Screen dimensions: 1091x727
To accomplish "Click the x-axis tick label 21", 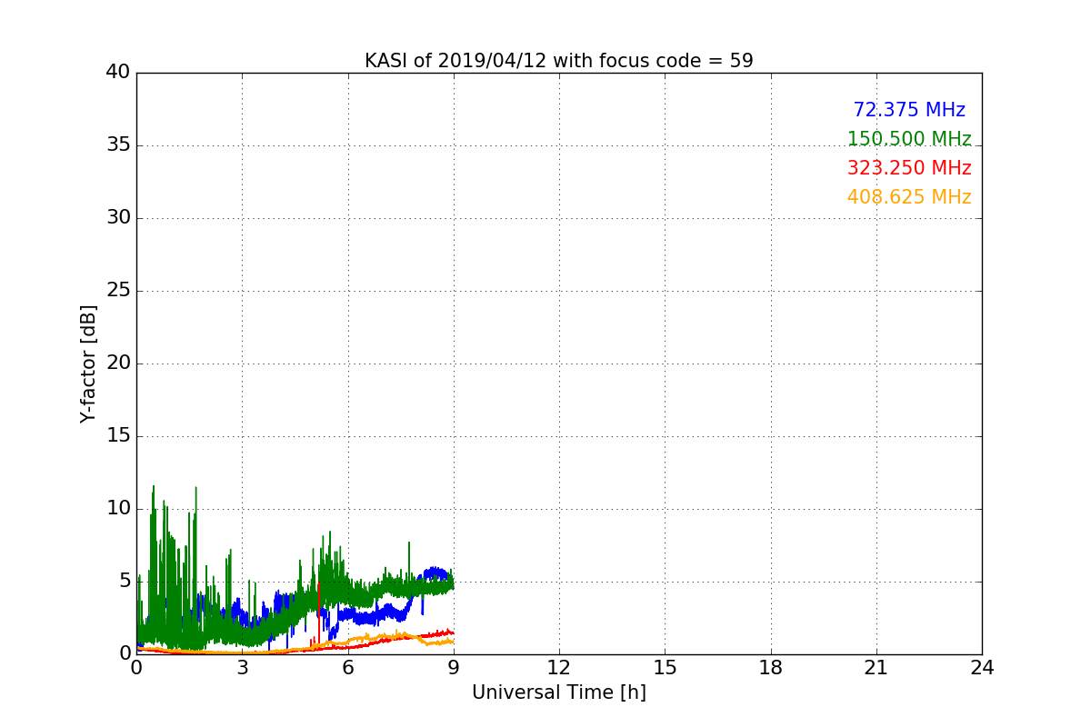I will coord(876,668).
